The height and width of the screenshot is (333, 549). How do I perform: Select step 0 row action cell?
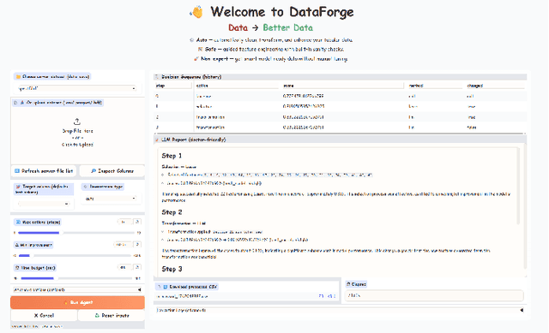(x=238, y=96)
